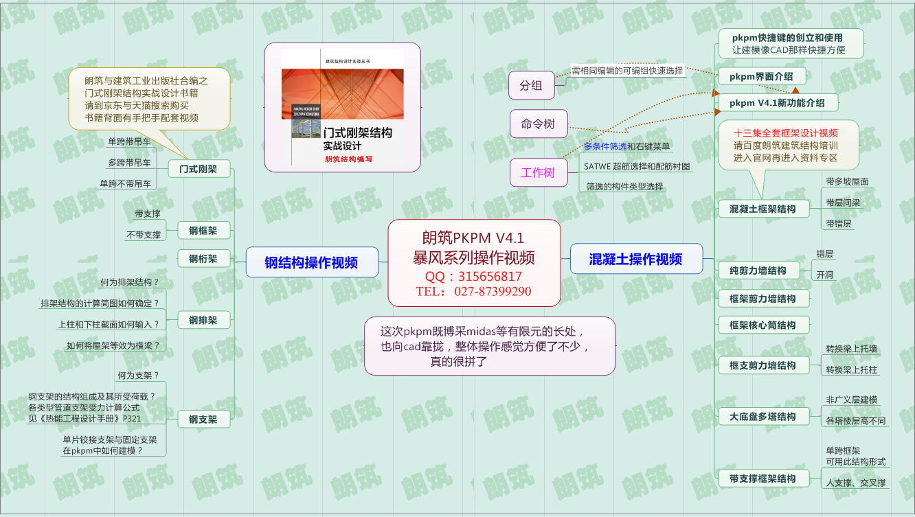Select the 带多坡屋面 subtopic
915x517 pixels.
[847, 181]
